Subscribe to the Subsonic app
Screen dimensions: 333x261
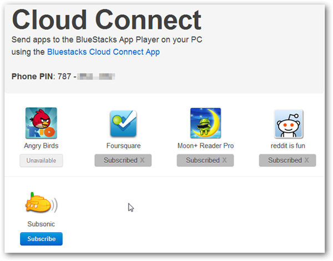pyautogui.click(x=41, y=239)
